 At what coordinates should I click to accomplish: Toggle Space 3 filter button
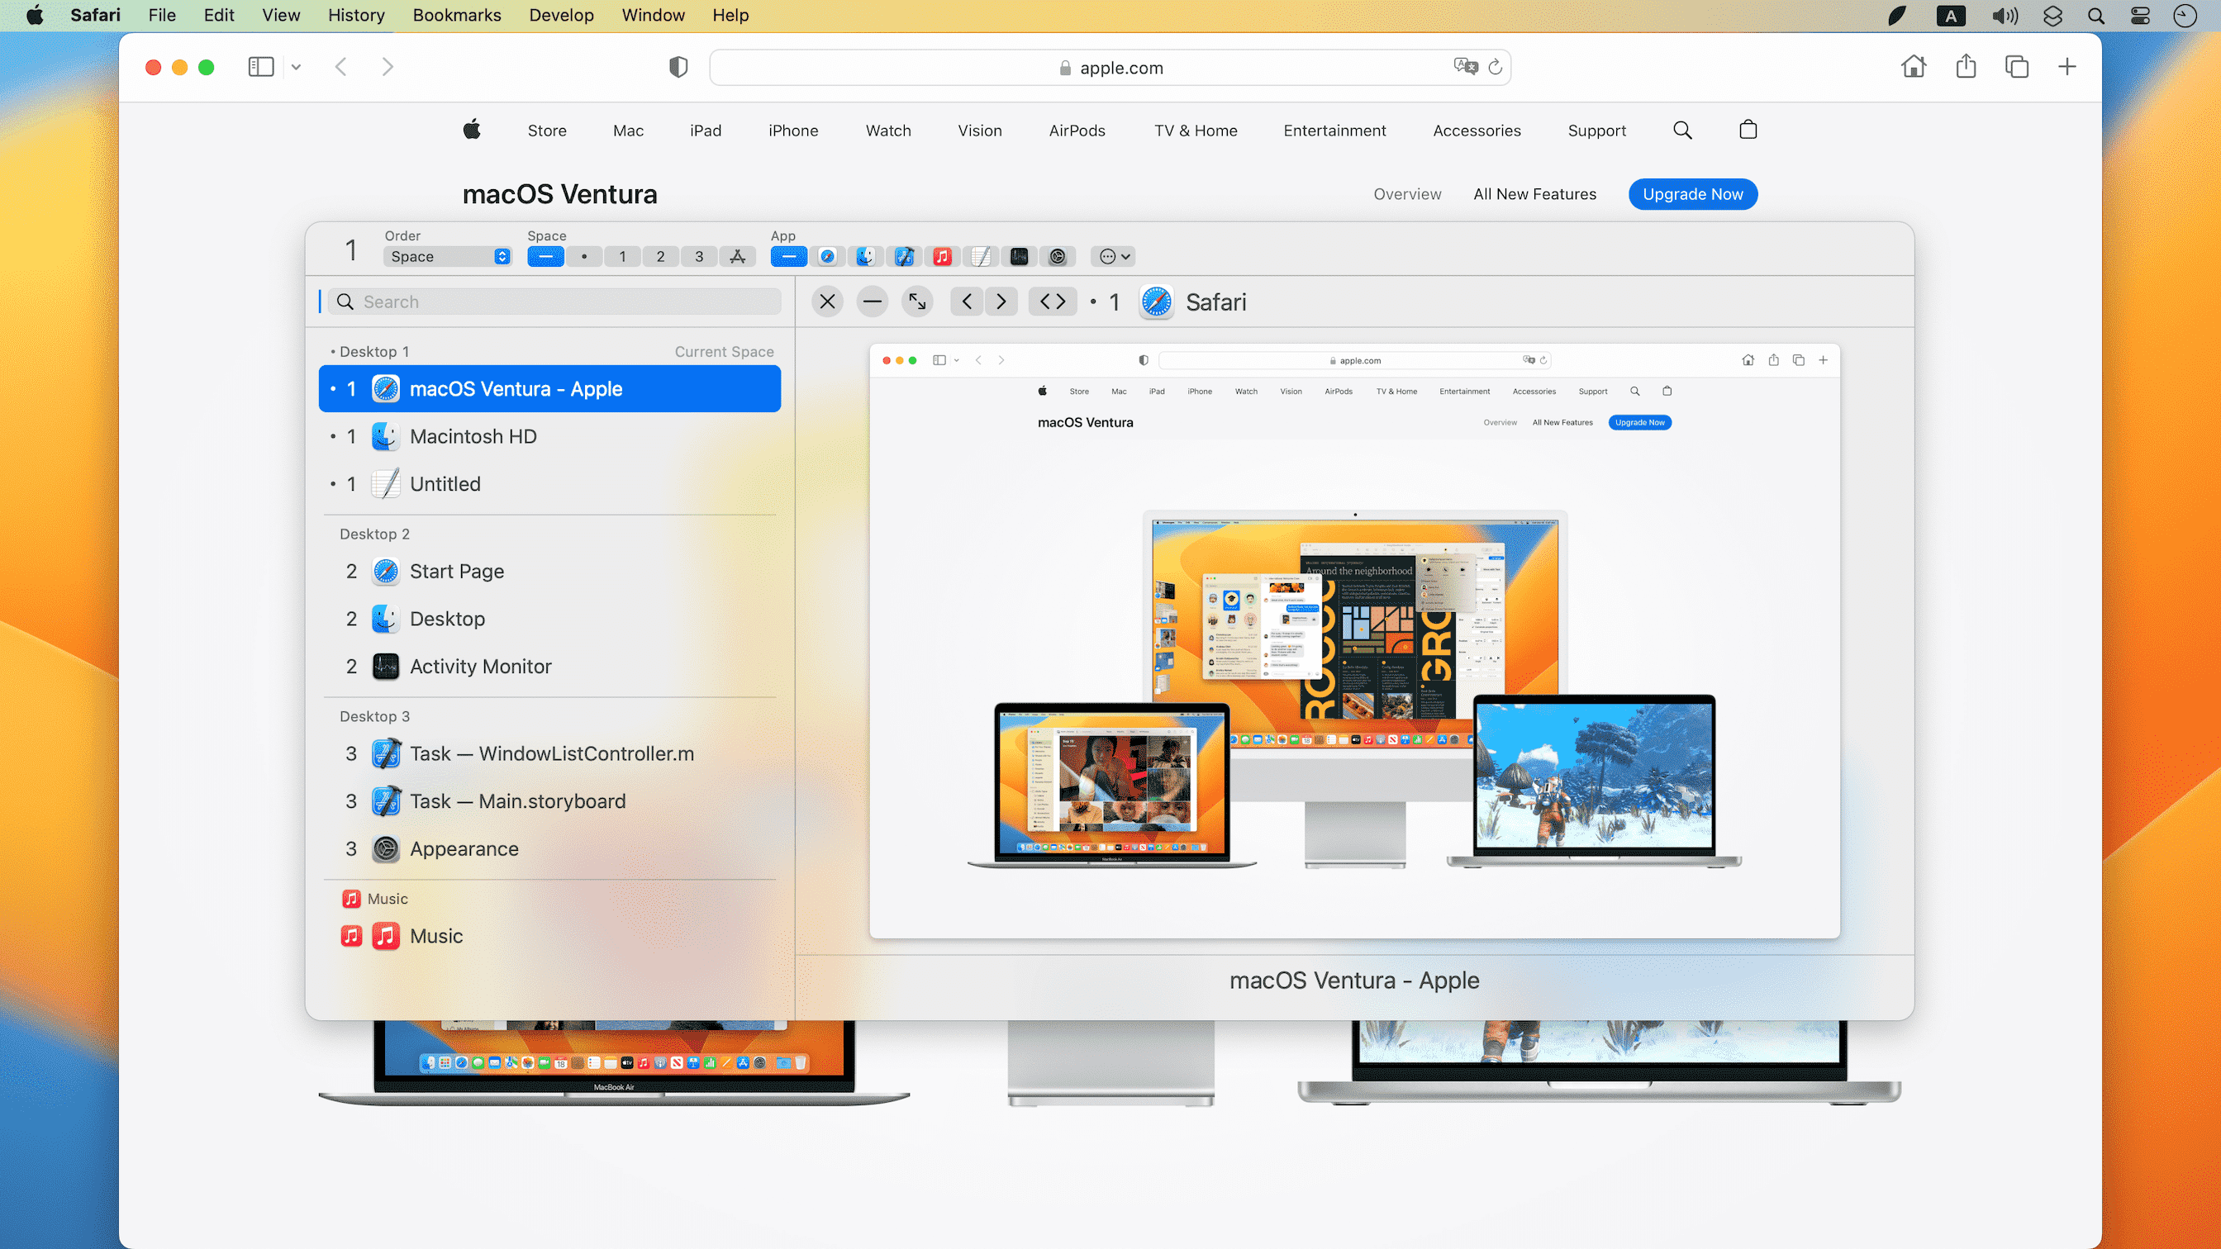click(699, 256)
